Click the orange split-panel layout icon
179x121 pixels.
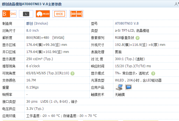point(76,13)
